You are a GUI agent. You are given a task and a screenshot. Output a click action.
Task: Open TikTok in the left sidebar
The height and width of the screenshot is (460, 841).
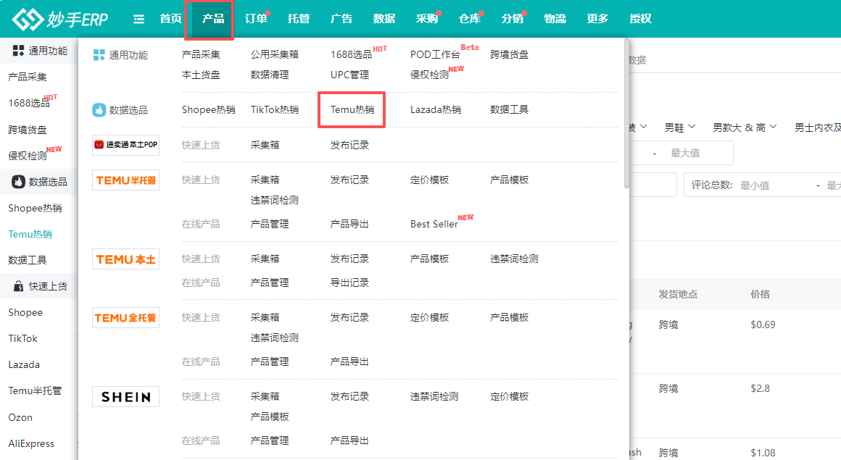click(22, 339)
